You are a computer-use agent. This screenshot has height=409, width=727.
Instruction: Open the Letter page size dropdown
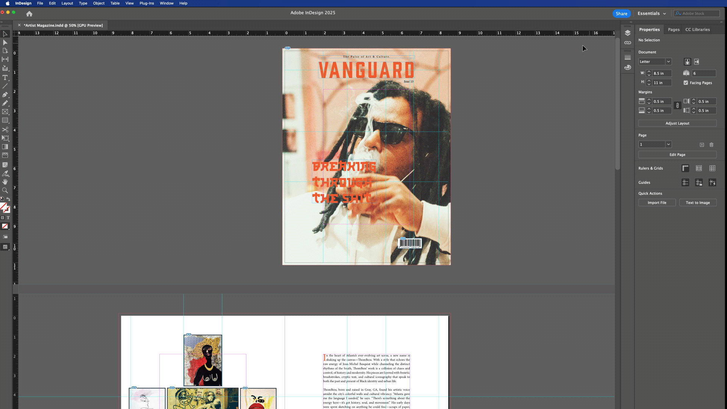pyautogui.click(x=668, y=62)
